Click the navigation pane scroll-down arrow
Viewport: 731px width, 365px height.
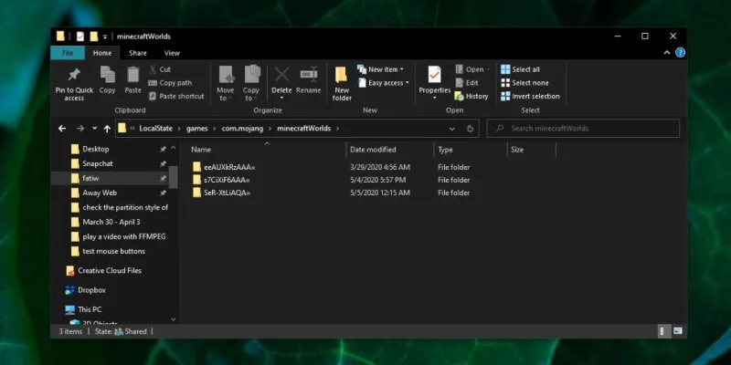coord(174,319)
